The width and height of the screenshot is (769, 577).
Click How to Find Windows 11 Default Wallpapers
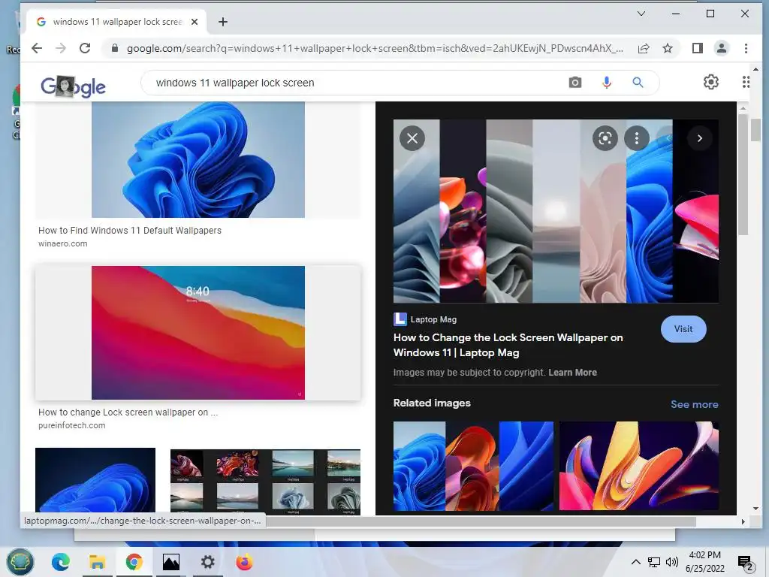click(130, 230)
